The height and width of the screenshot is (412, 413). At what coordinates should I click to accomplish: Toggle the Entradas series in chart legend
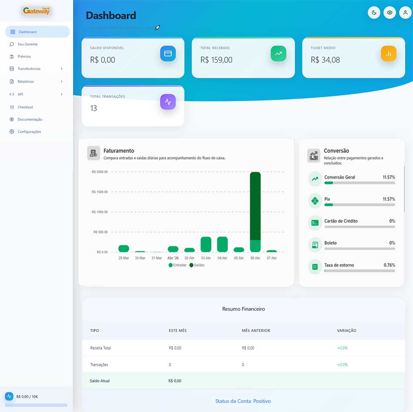tap(177, 265)
